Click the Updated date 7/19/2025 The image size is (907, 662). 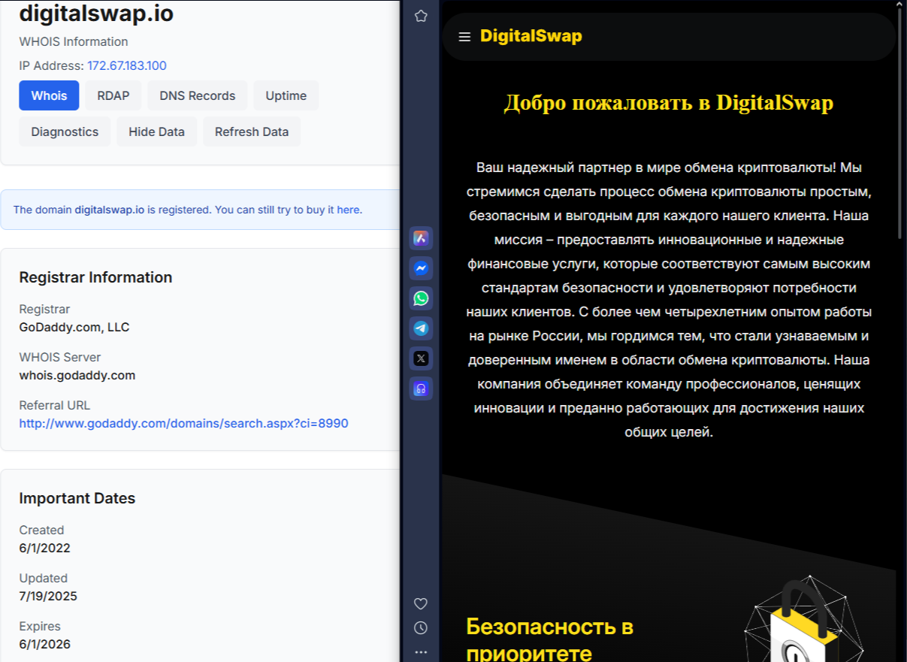(48, 596)
